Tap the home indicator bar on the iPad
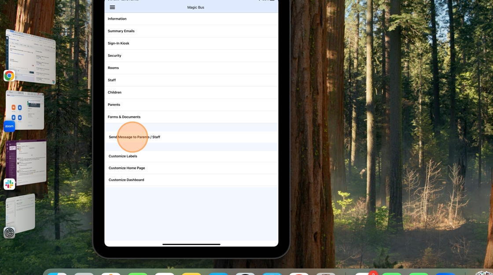The width and height of the screenshot is (493, 275). click(x=191, y=244)
